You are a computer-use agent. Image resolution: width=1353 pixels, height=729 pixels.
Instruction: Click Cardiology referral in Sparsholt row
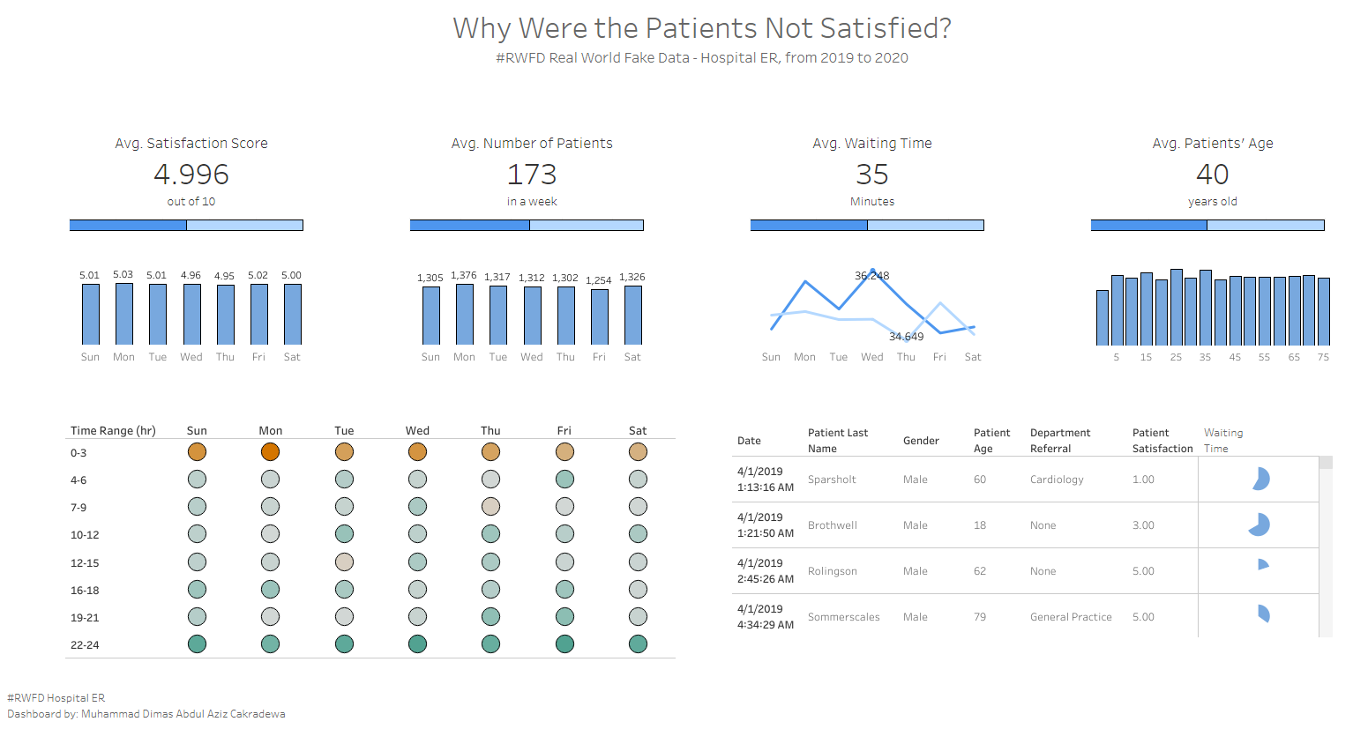[x=1056, y=480]
